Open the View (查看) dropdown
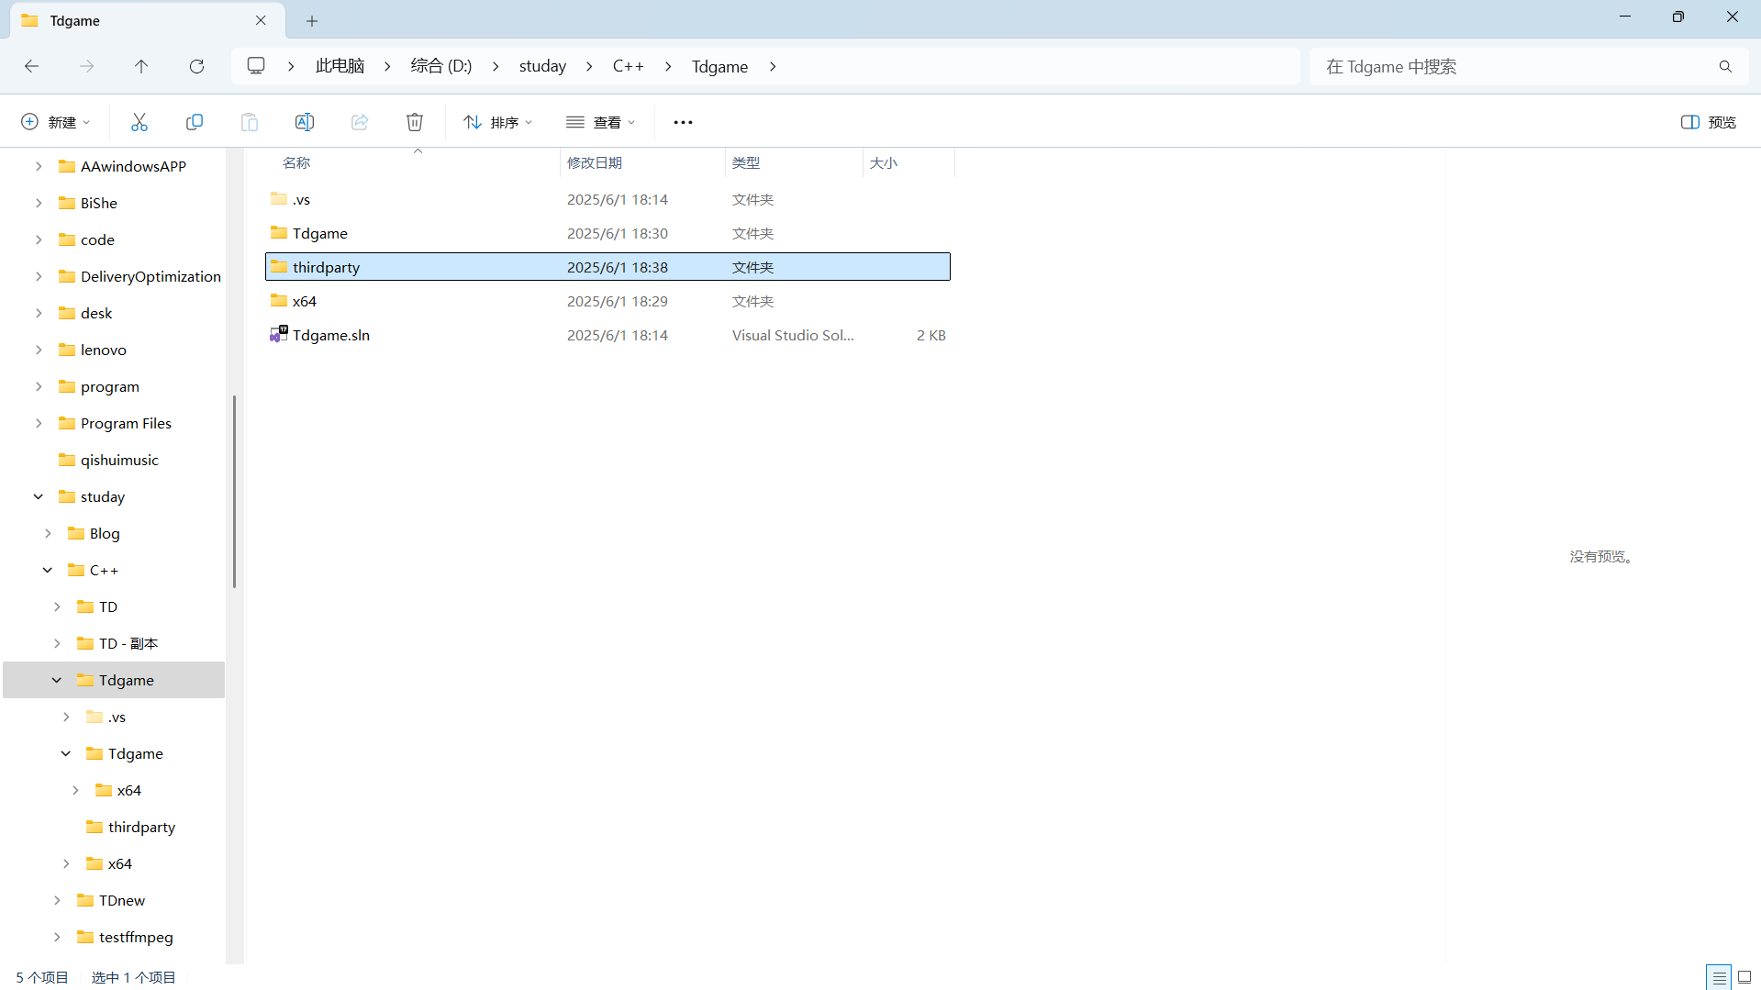Viewport: 1761px width, 990px height. pos(600,122)
